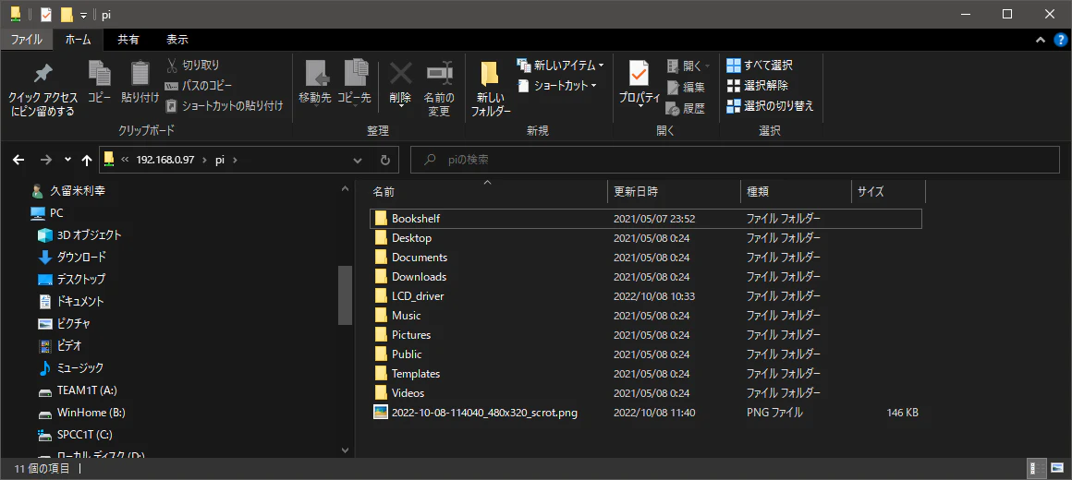Click the piの検索 search box
Viewport: 1072px width, 480px height.
coord(735,160)
